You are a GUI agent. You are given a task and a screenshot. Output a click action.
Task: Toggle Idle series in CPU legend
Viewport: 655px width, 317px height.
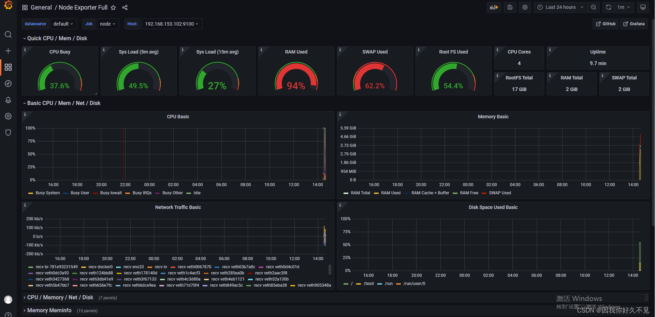197,193
